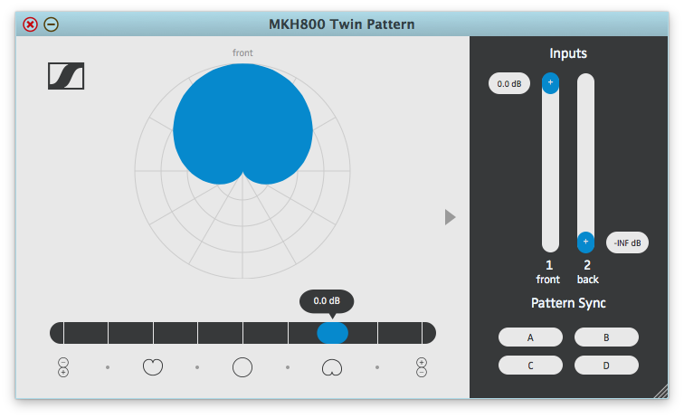Click the dot between figure-8 and rear cardioid
The image size is (684, 418).
pyautogui.click(x=108, y=367)
